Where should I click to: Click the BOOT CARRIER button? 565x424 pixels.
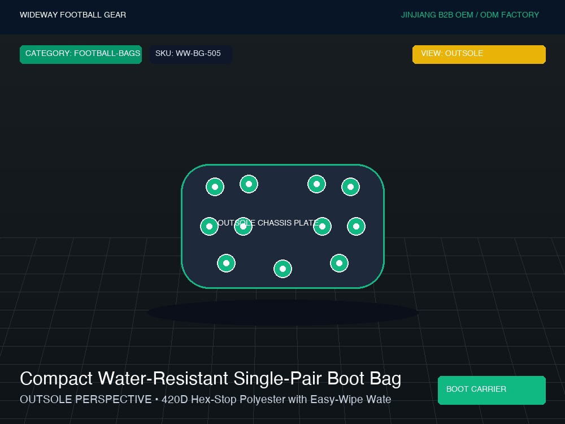click(x=492, y=390)
